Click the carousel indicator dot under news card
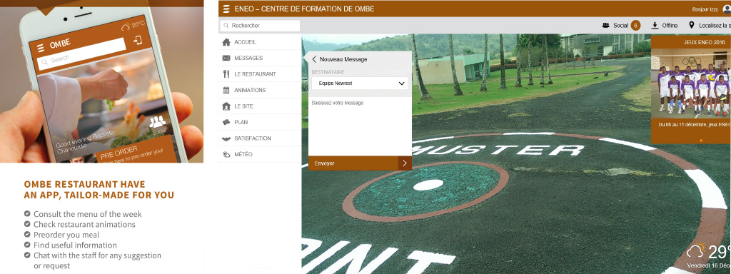The image size is (731, 274). [x=701, y=141]
